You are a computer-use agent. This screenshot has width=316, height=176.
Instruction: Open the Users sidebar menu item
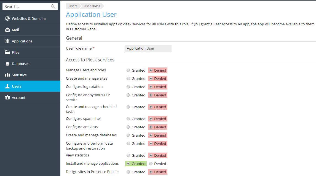pos(17,86)
